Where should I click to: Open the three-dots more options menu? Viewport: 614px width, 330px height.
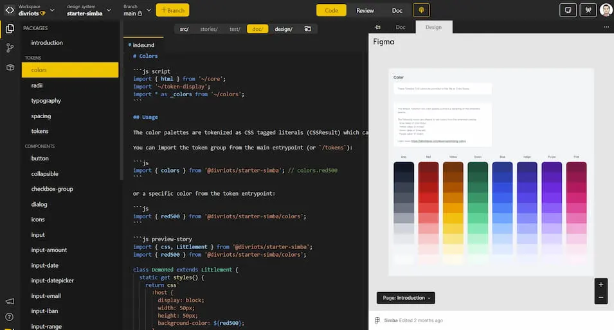pos(606,27)
